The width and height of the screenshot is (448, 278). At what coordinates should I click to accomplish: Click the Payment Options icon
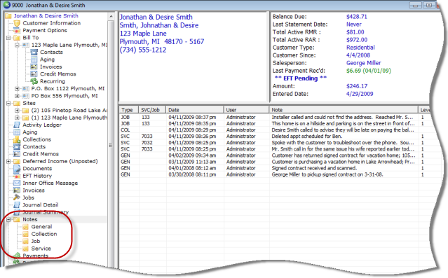click(x=17, y=30)
